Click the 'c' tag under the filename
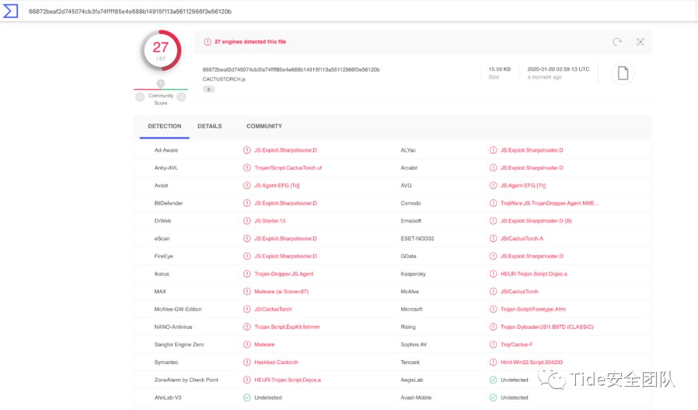 pyautogui.click(x=209, y=89)
